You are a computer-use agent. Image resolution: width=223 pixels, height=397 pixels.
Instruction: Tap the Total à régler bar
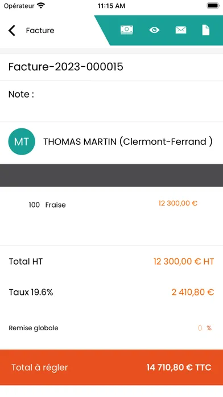[x=111, y=367]
